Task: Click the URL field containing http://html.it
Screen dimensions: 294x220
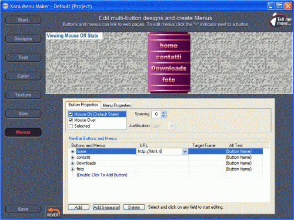Action: [x=159, y=152]
